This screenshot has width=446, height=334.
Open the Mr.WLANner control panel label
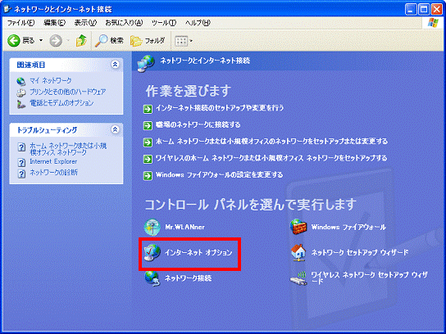point(185,228)
